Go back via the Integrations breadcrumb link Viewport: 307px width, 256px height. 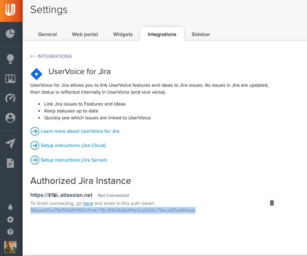coord(51,56)
